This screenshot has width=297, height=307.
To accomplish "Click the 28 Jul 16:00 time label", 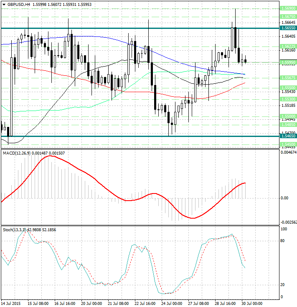I will pos(225,304).
